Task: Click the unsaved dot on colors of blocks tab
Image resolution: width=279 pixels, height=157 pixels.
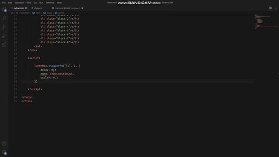Action: [x=82, y=8]
